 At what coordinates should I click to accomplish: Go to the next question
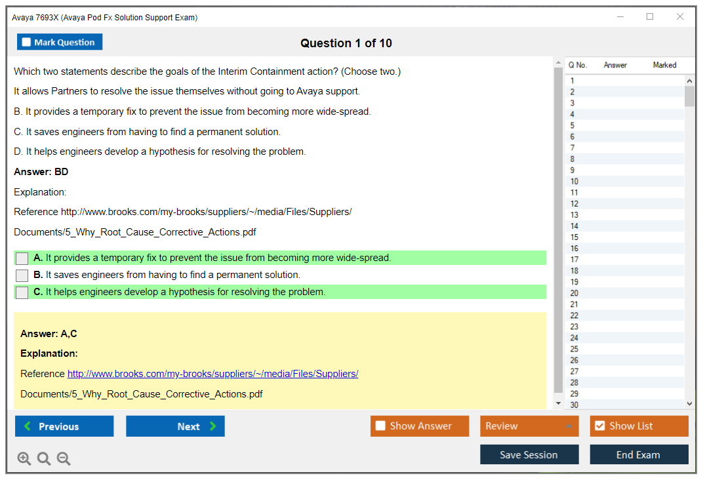point(175,426)
